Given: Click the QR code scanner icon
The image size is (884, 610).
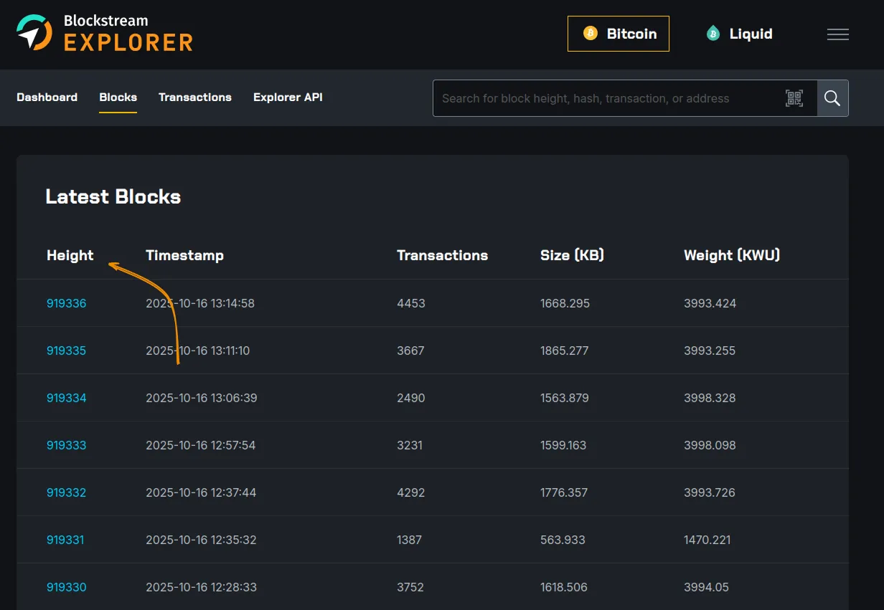Looking at the screenshot, I should [794, 98].
